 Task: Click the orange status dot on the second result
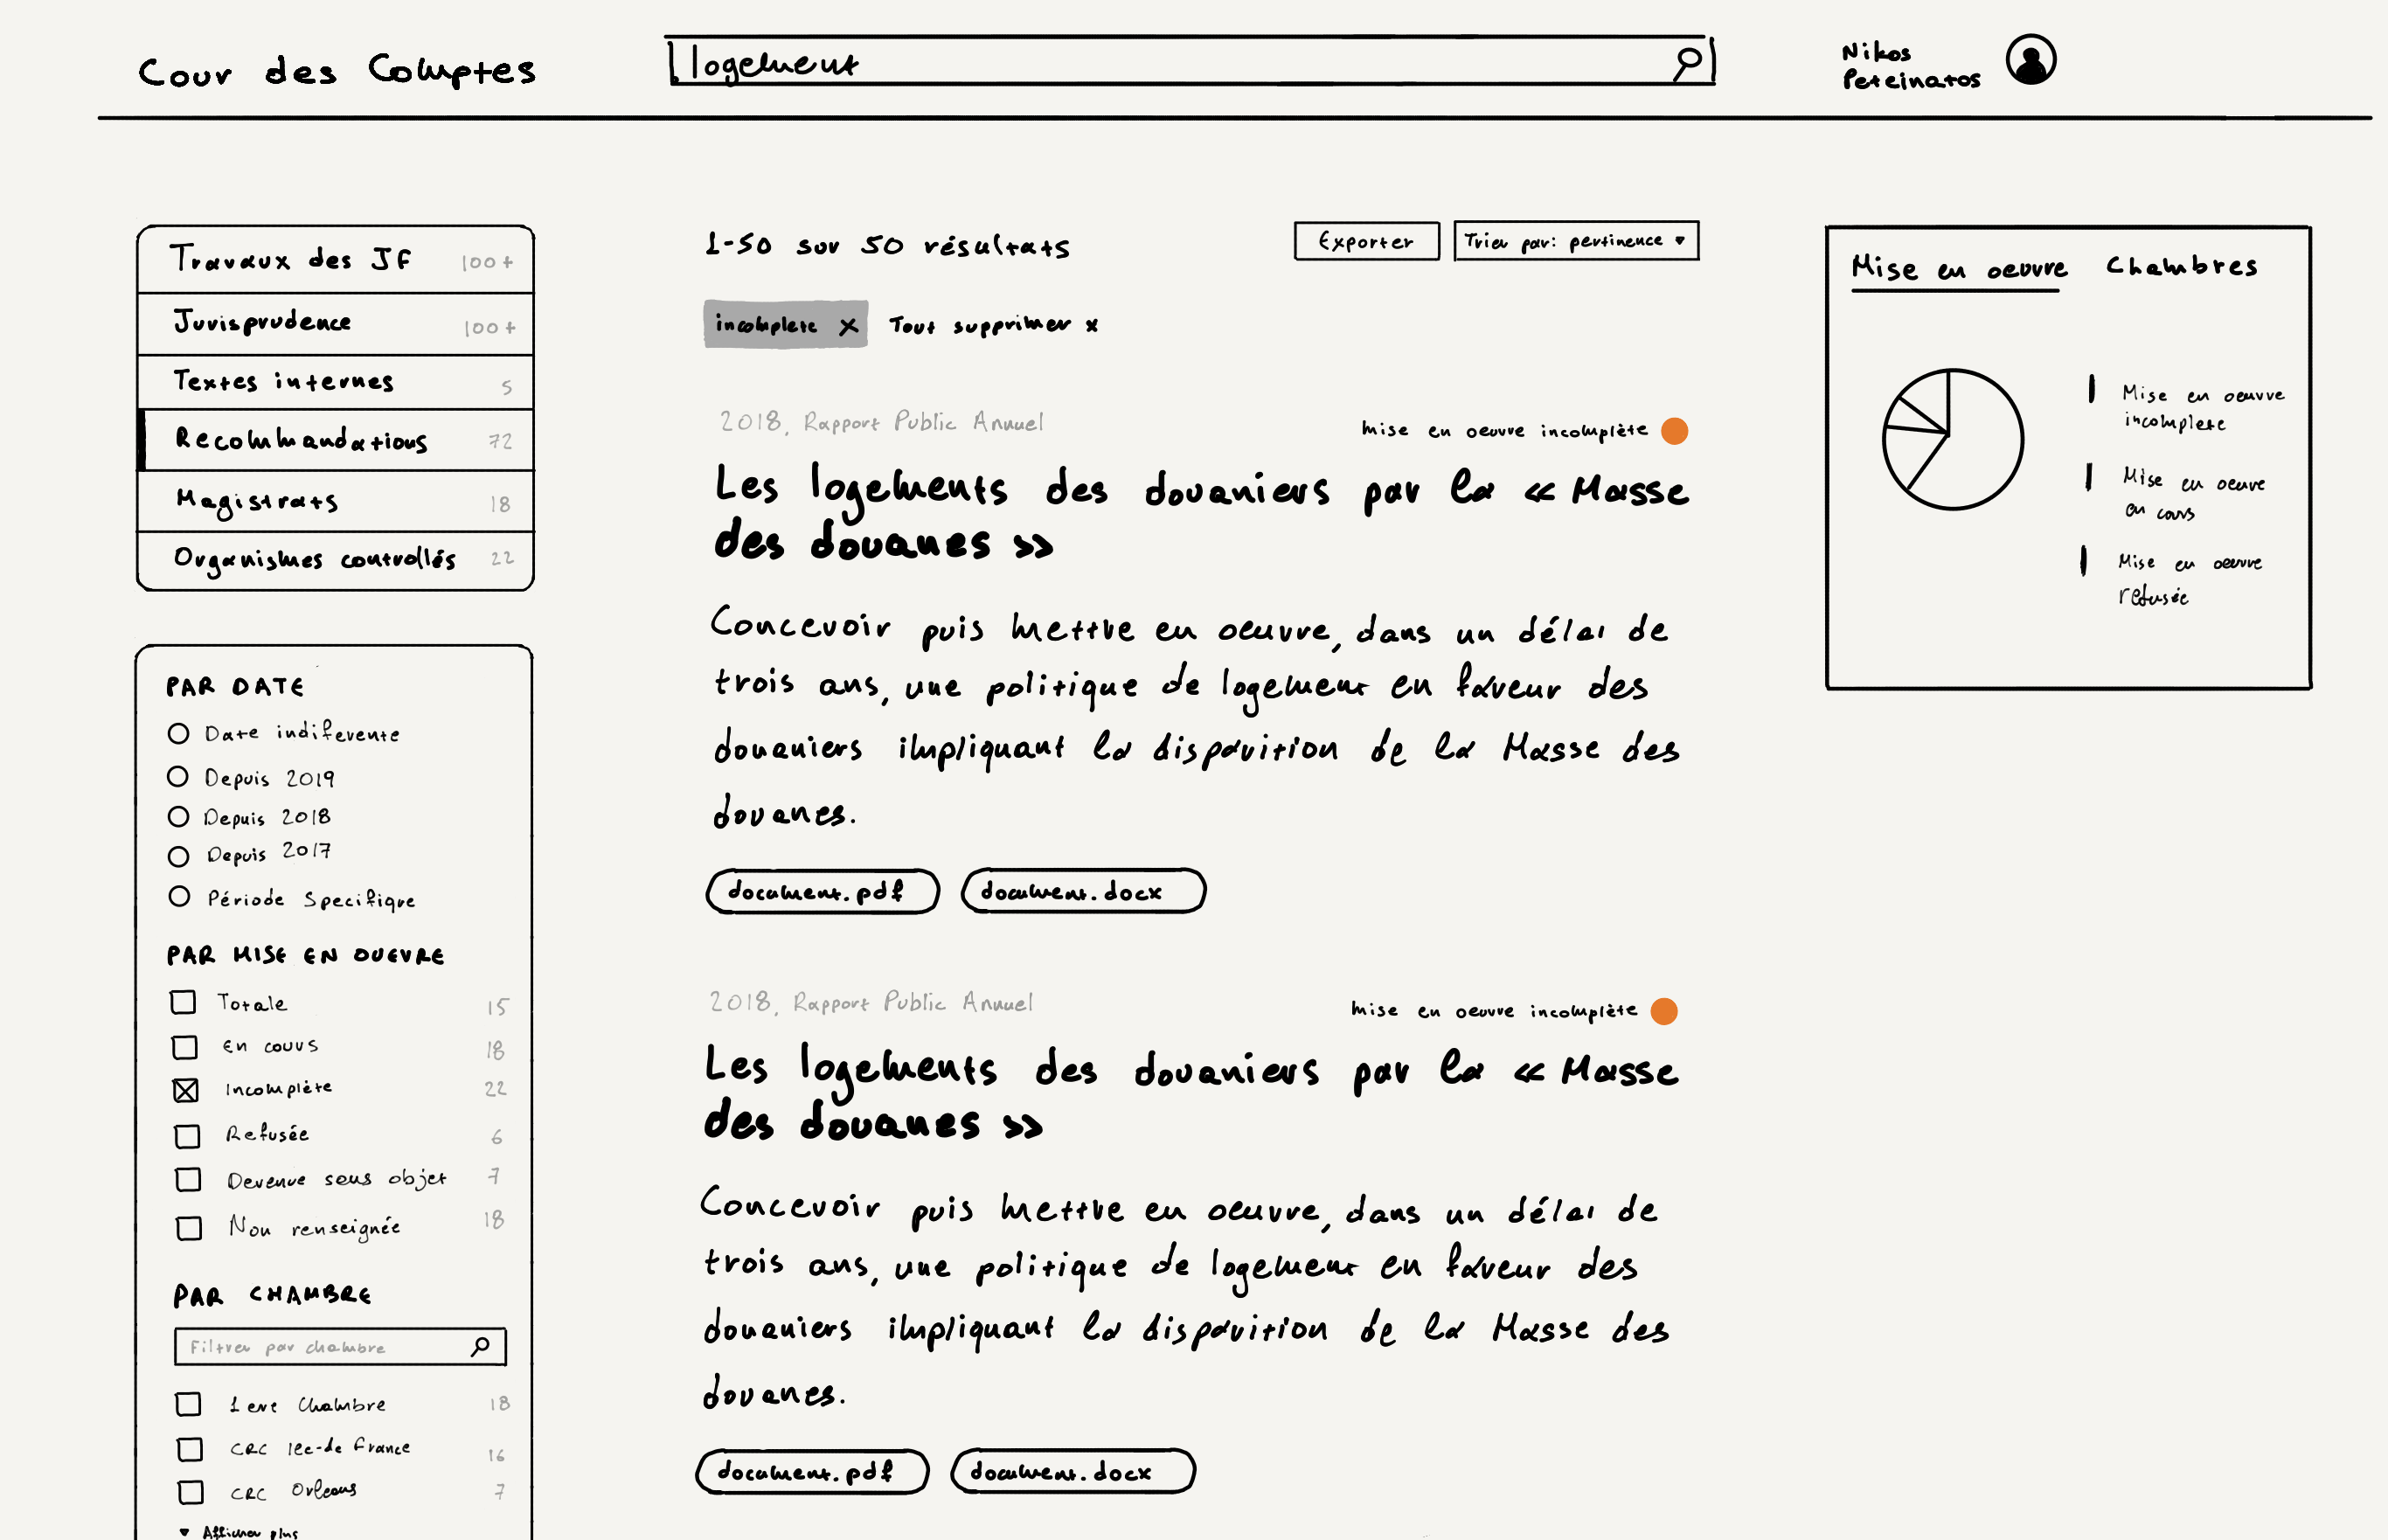(x=1666, y=1010)
